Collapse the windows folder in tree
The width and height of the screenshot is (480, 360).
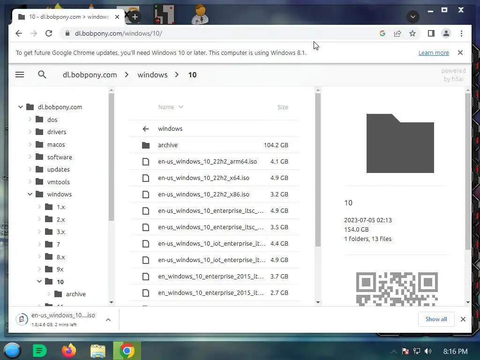pos(30,194)
